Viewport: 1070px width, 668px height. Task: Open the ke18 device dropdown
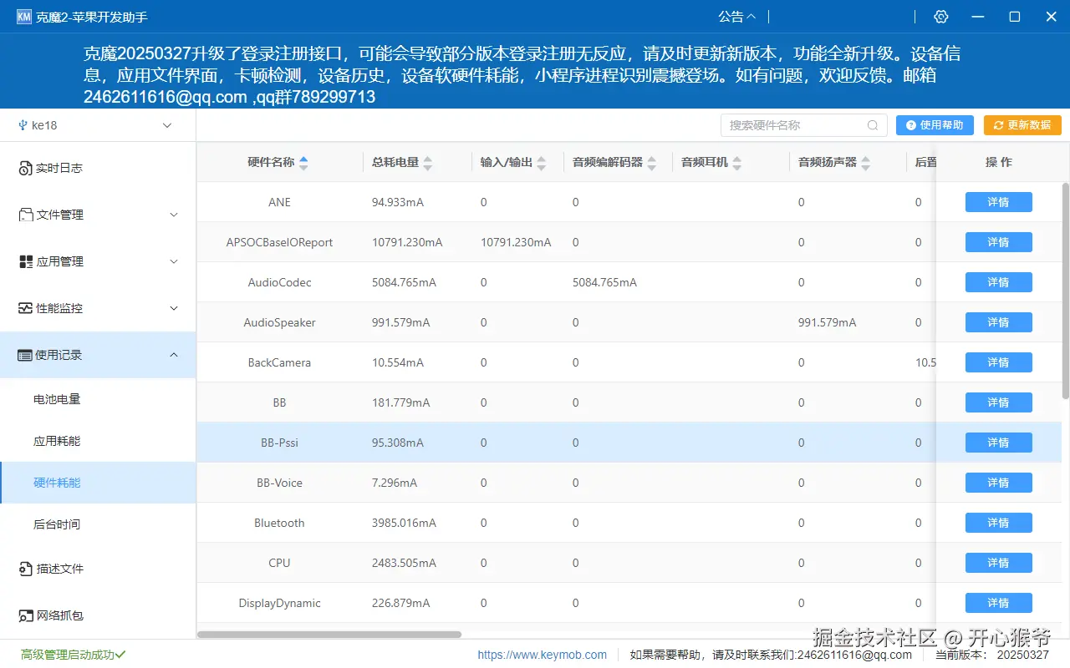[98, 125]
